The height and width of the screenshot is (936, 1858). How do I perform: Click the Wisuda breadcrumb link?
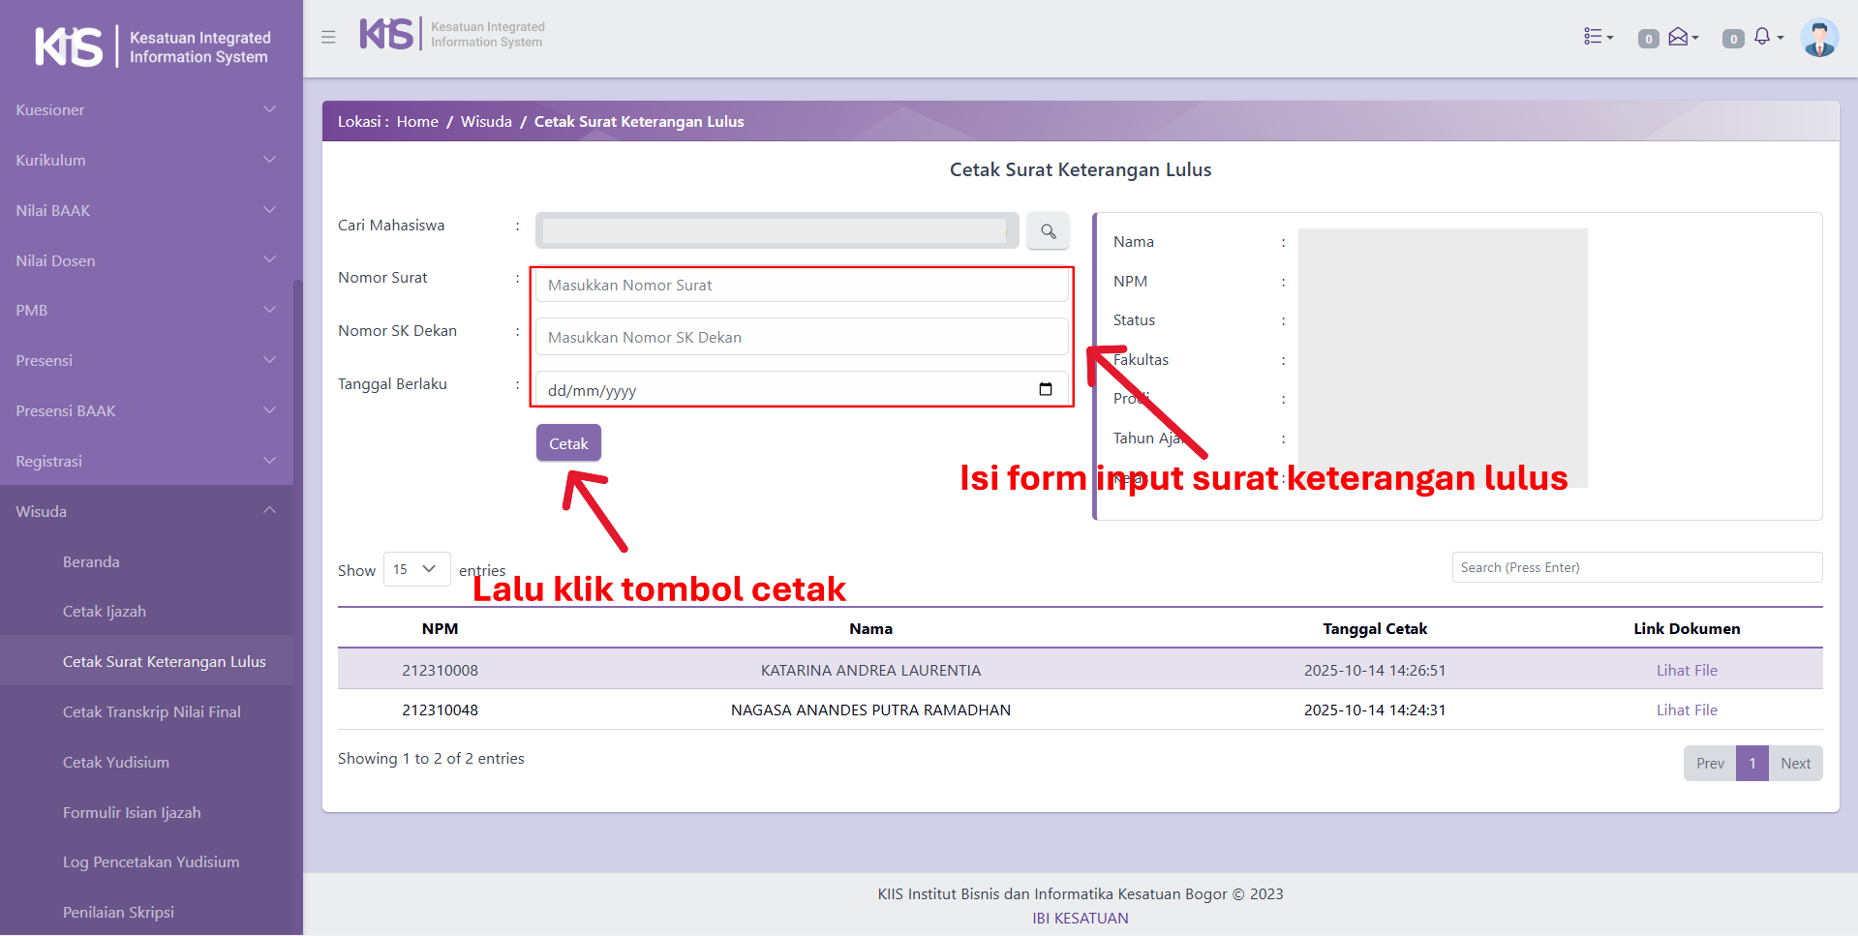(486, 122)
